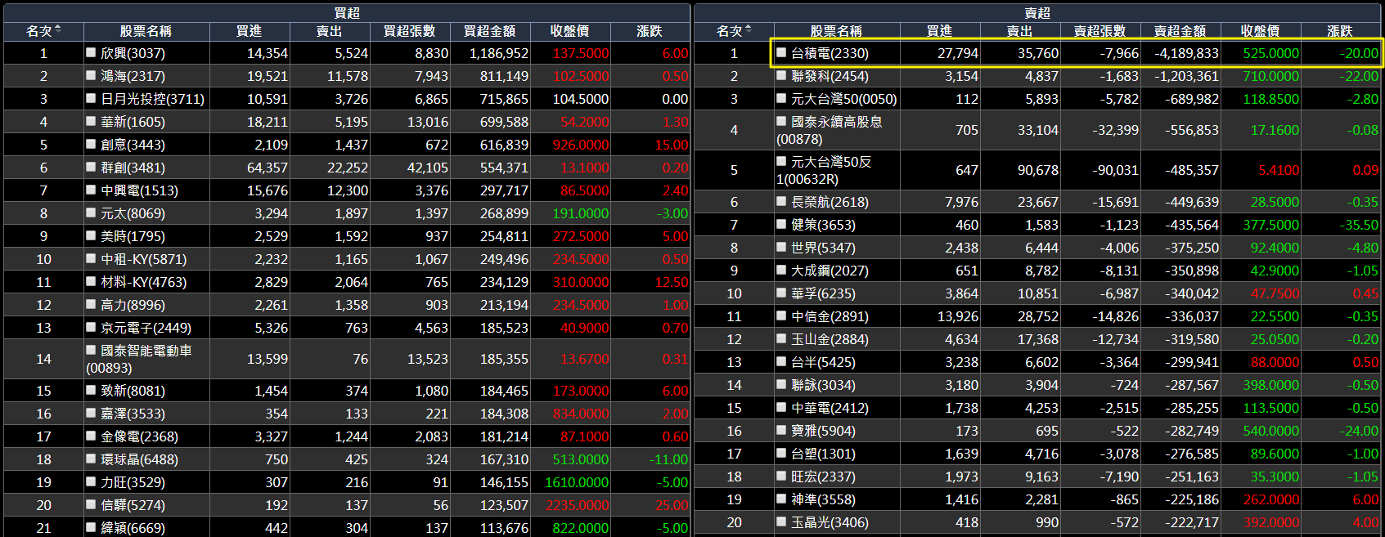Screen dimensions: 1385x537
Task: Sort sell table by 名次 arrow
Action: pos(749,30)
